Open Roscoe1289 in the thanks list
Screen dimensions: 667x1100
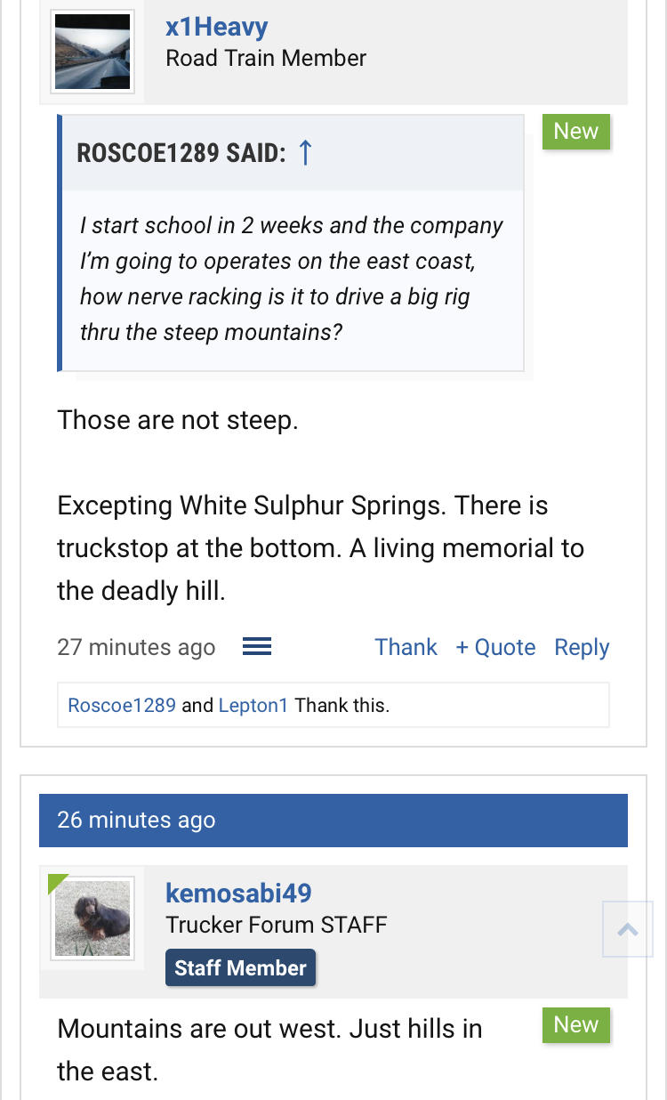click(122, 706)
